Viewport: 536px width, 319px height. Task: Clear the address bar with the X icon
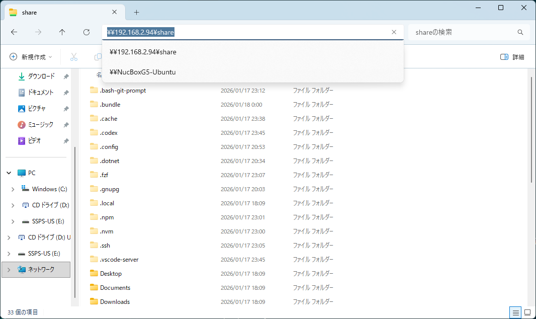(x=394, y=32)
